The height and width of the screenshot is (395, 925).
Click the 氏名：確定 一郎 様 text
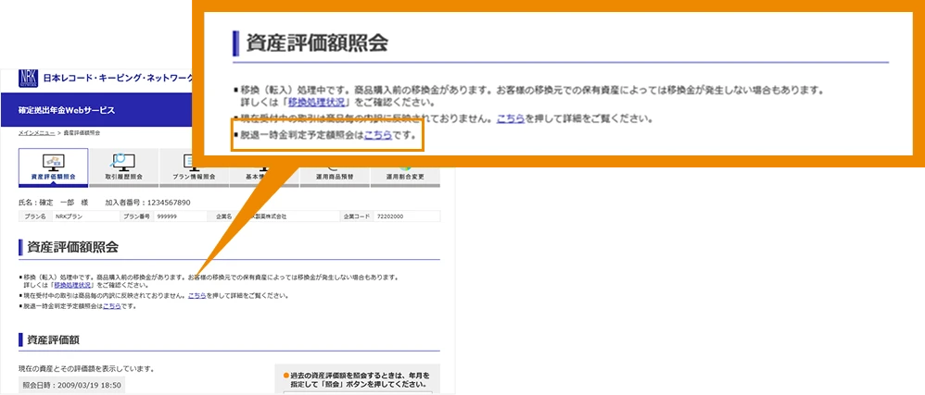coord(54,203)
